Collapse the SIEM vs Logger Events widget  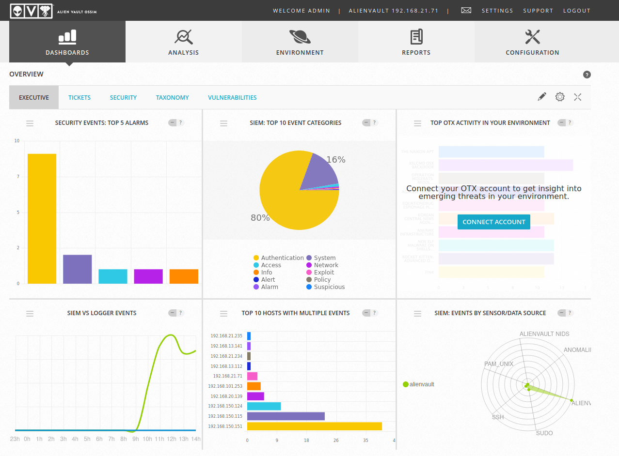pos(173,313)
